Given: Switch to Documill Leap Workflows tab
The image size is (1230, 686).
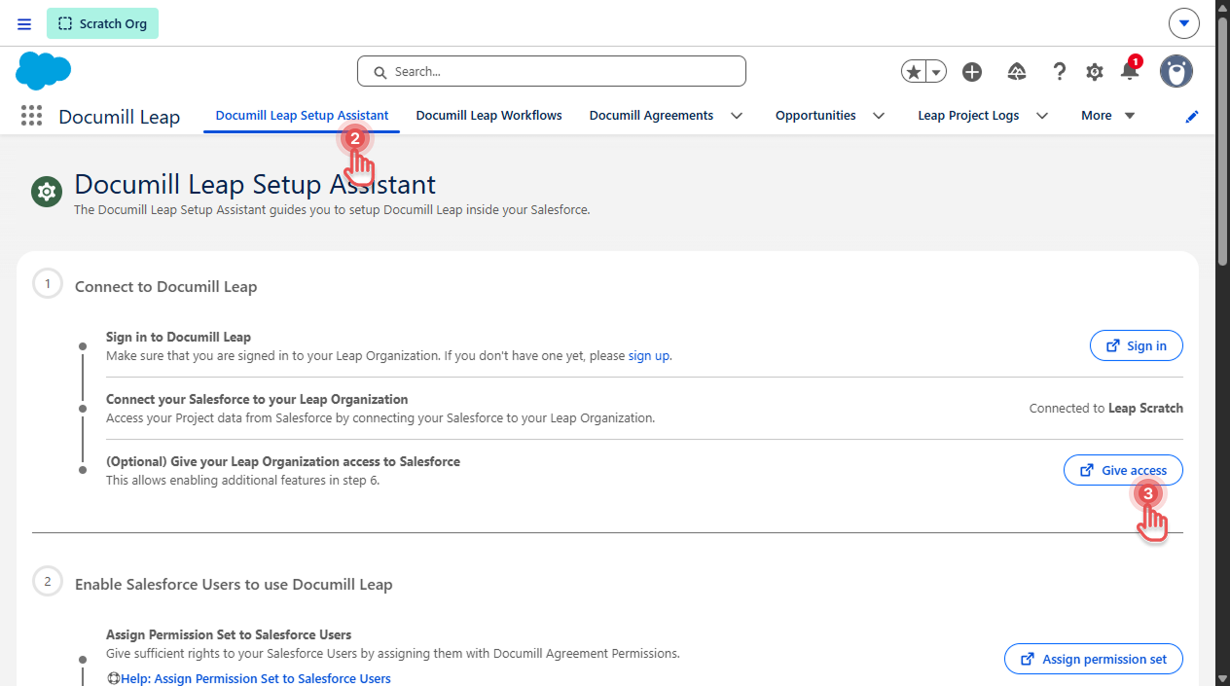Looking at the screenshot, I should [489, 115].
